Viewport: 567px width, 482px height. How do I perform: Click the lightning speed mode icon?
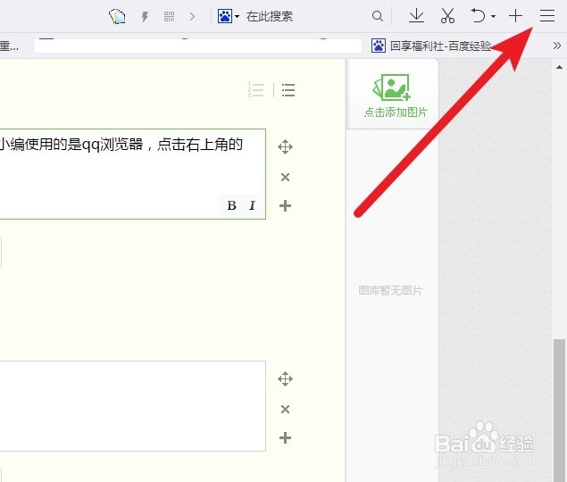point(145,16)
